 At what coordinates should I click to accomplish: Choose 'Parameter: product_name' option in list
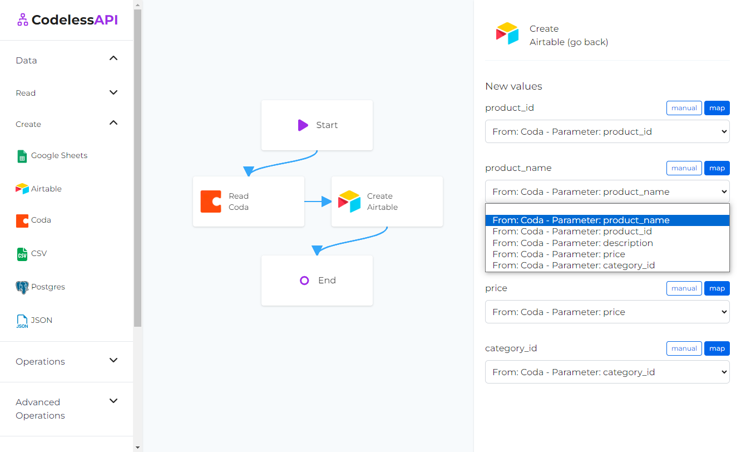607,220
